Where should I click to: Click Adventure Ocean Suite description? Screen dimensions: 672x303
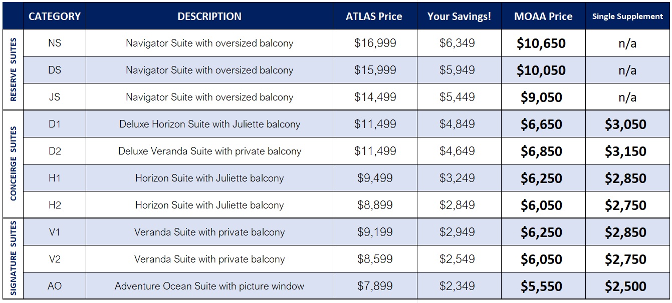pyautogui.click(x=209, y=286)
